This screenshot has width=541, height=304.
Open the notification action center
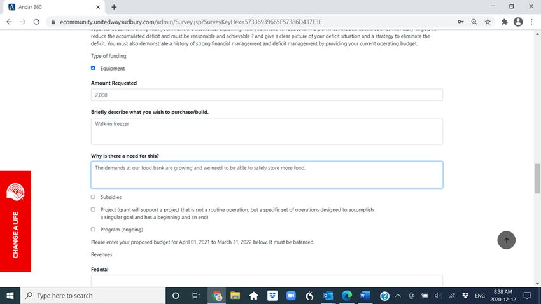click(x=527, y=295)
